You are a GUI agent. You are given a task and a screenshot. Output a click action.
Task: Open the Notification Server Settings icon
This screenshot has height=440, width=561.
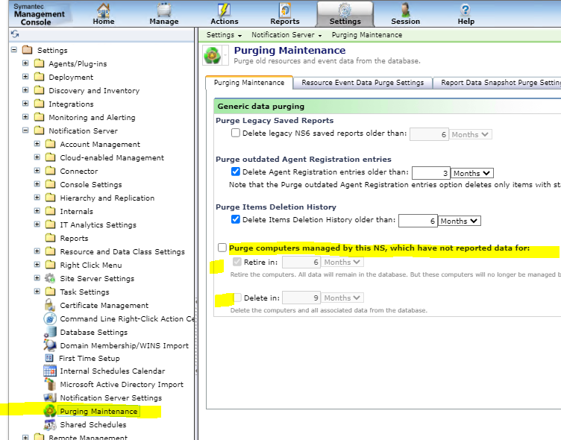pos(50,397)
